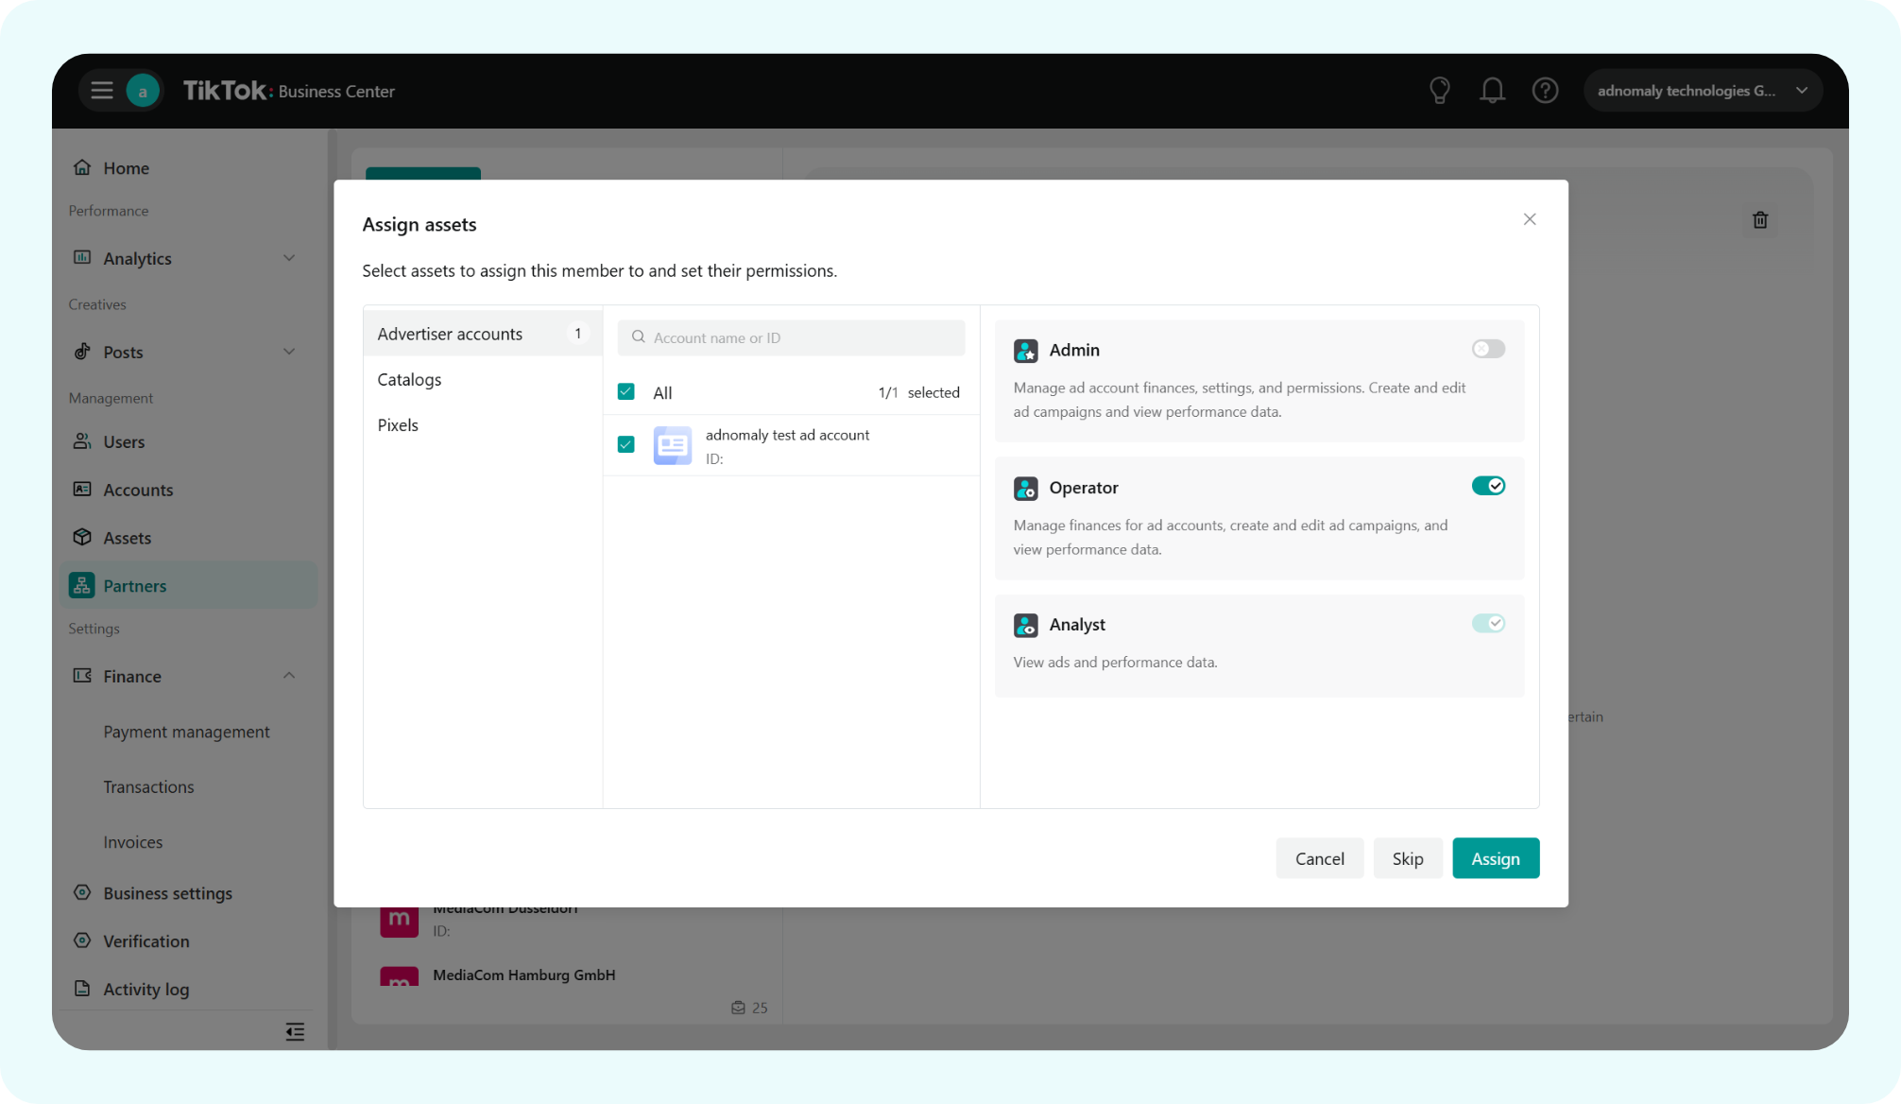
Task: Uncheck the All accounts checkbox
Action: point(625,392)
